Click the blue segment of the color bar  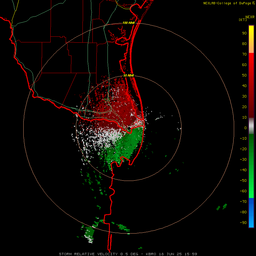(251, 213)
